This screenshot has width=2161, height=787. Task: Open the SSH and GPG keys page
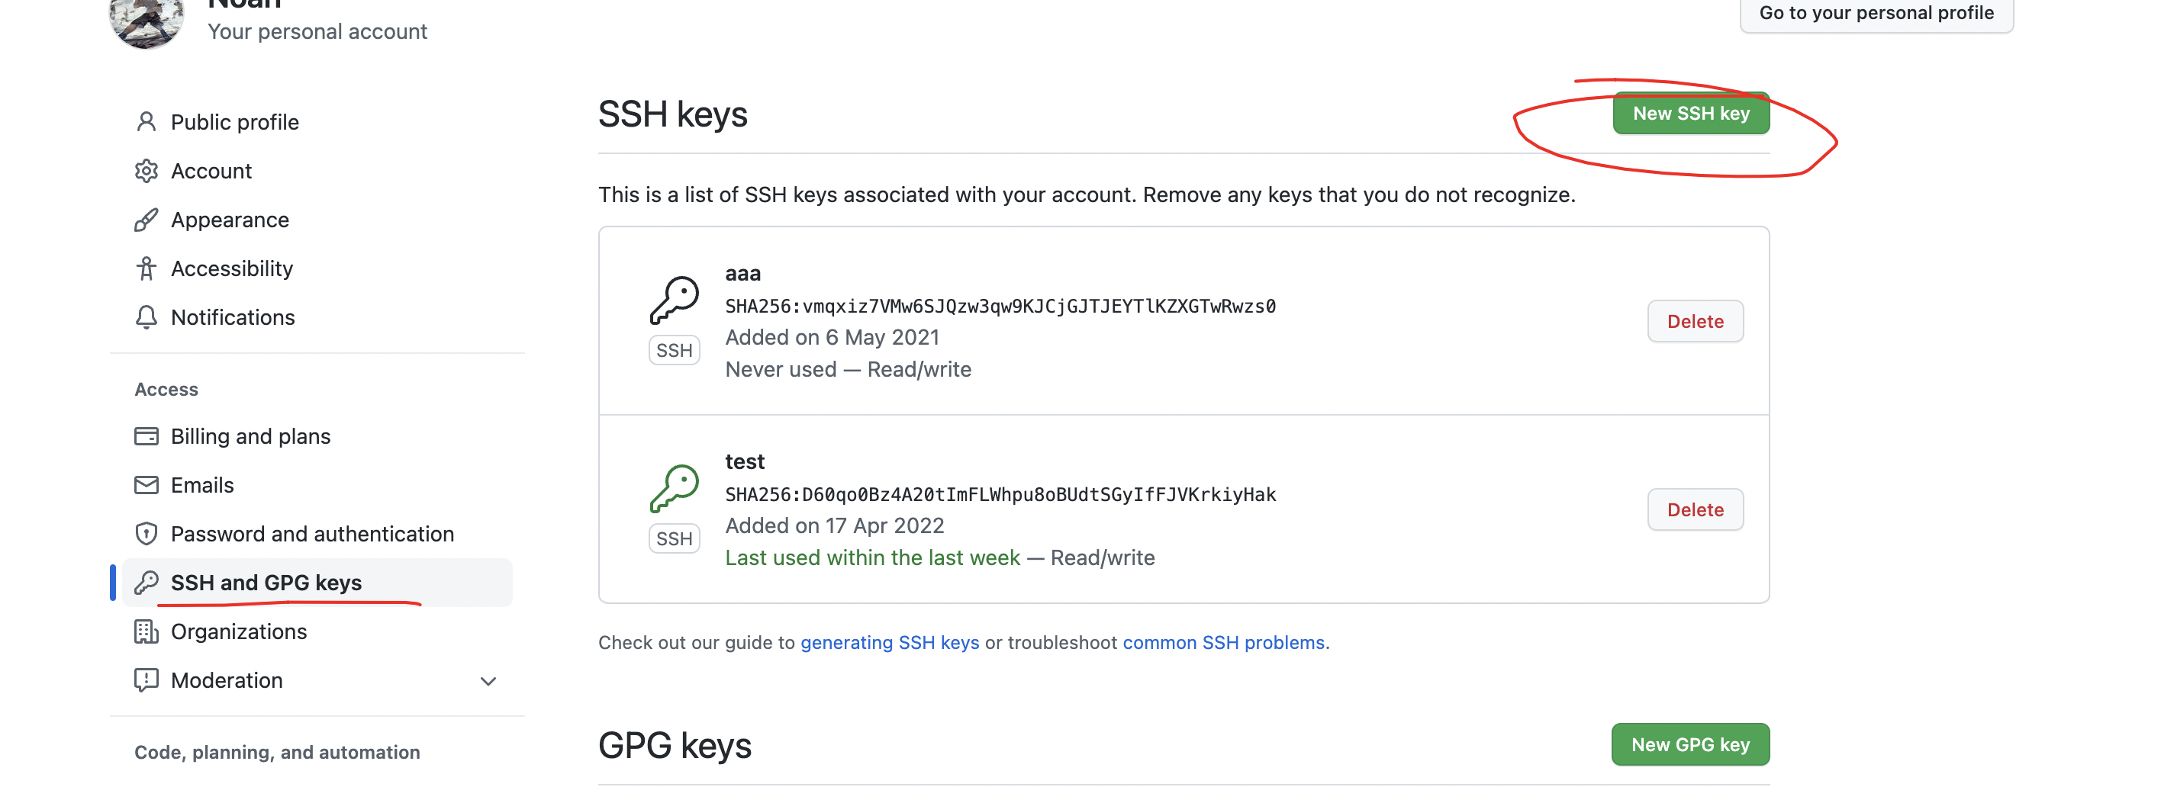pyautogui.click(x=266, y=583)
